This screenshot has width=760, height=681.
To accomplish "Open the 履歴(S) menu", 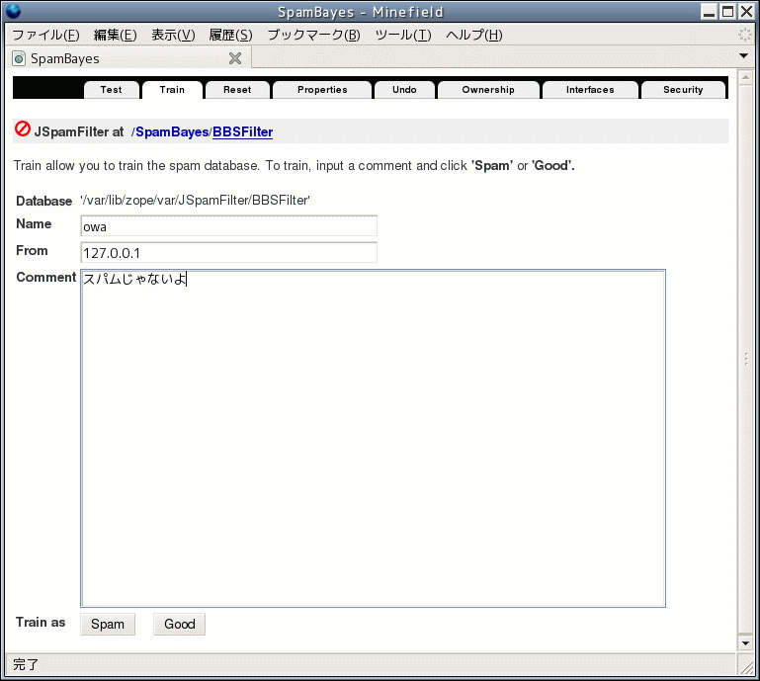I will pos(230,35).
